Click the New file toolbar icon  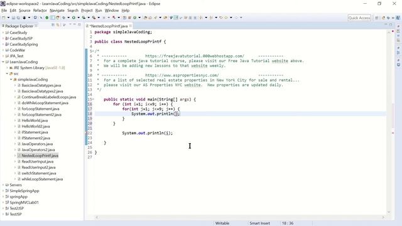click(x=4, y=18)
